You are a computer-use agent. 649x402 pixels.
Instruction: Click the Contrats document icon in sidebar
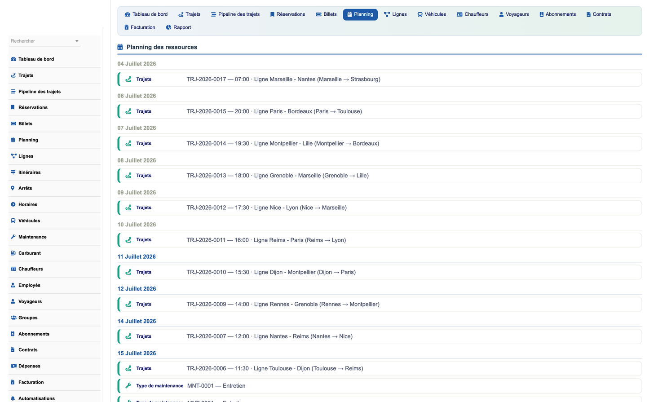pos(13,350)
